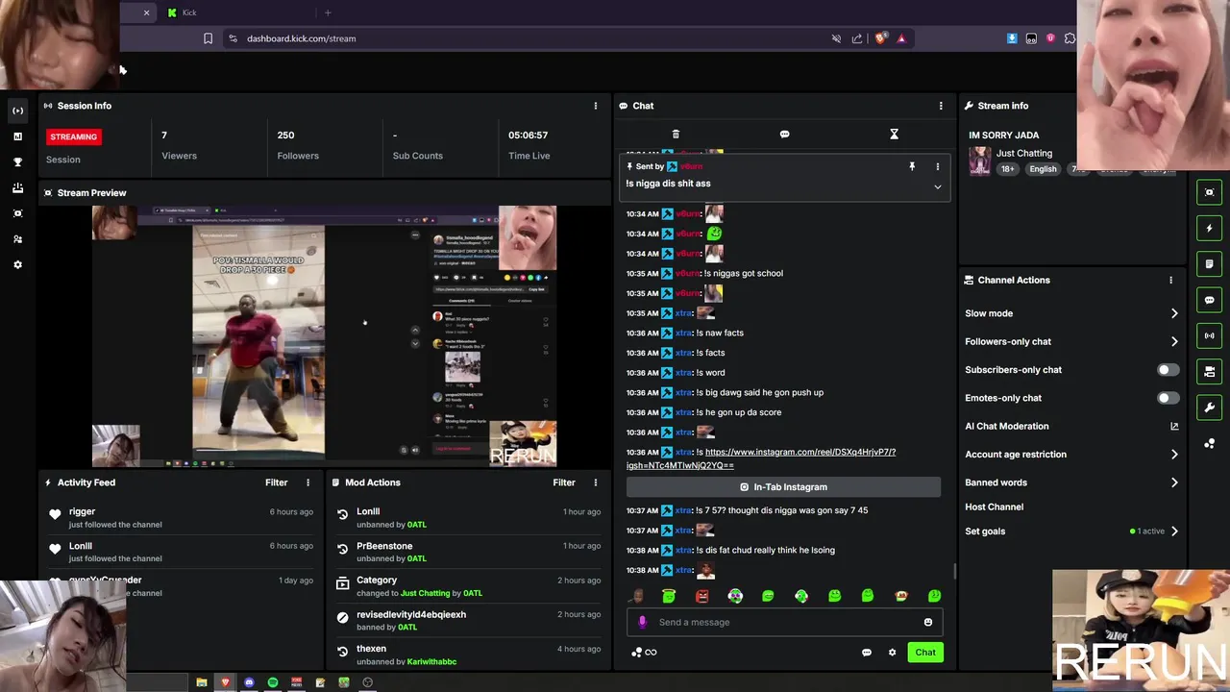Click the broadcast signal icon in right sidebar
The image size is (1230, 692).
coord(1210,335)
